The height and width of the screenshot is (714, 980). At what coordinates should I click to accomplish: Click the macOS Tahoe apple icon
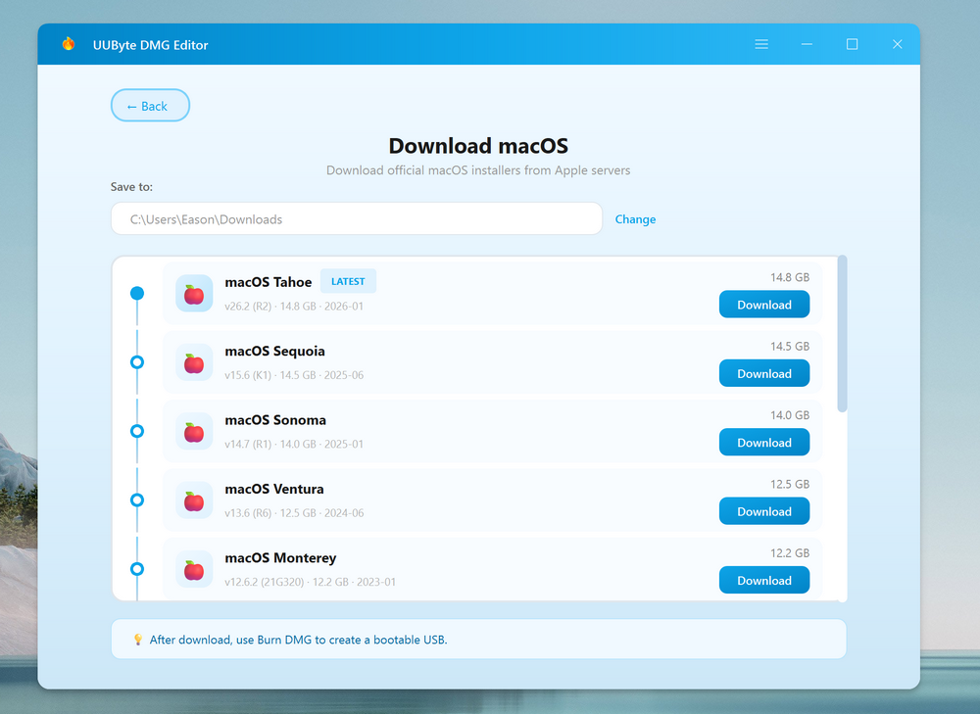coord(194,294)
